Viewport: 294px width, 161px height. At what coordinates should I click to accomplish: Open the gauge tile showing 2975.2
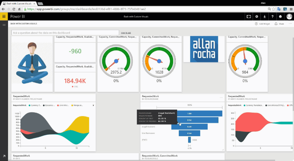click(x=118, y=64)
